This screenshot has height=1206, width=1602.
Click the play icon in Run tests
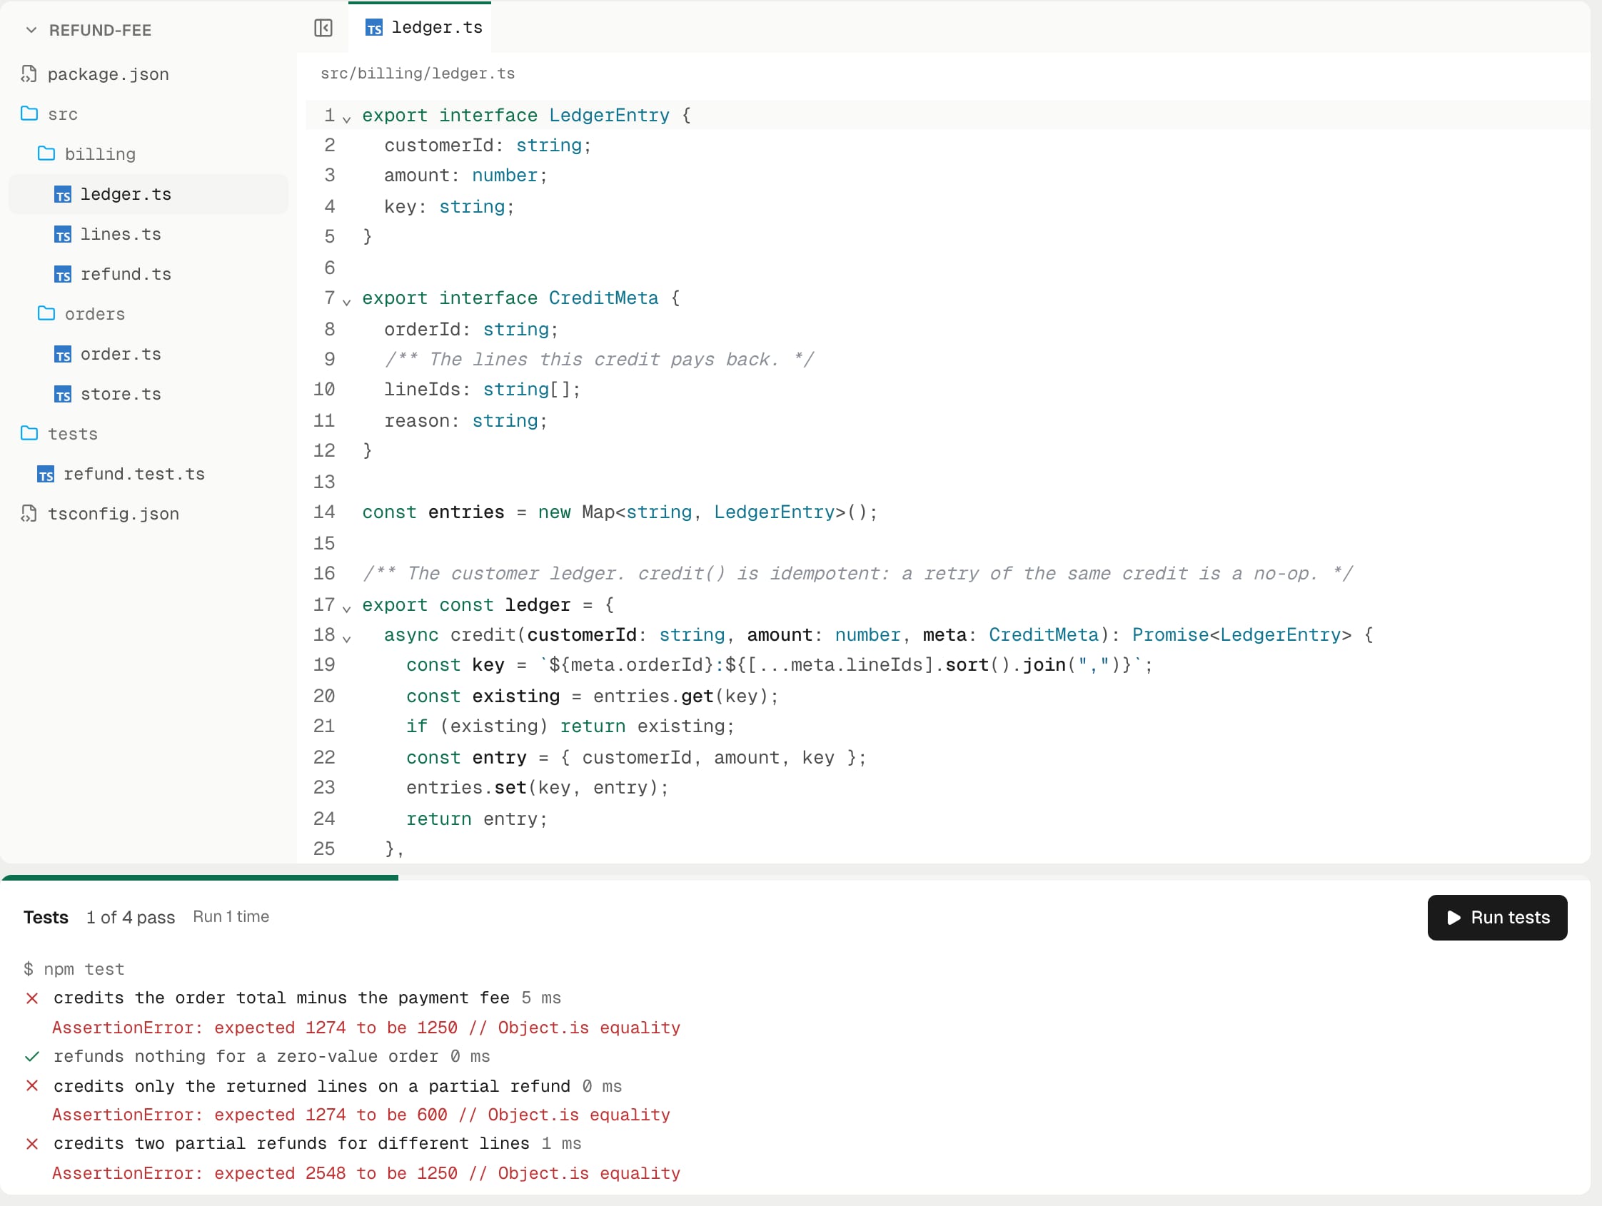(x=1454, y=917)
